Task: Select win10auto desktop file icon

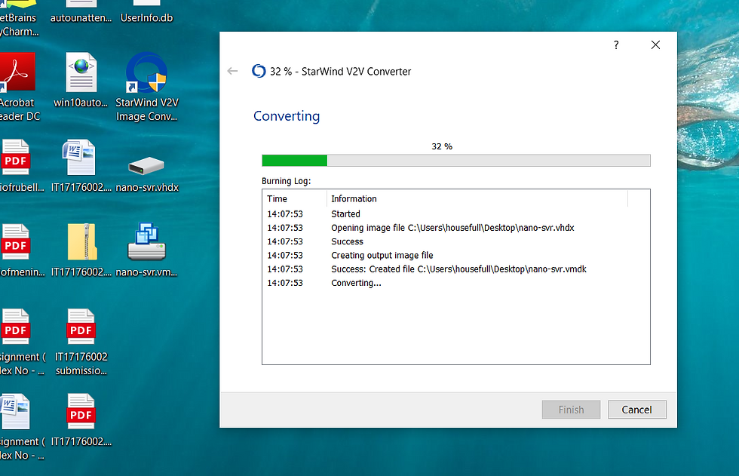Action: pos(81,80)
